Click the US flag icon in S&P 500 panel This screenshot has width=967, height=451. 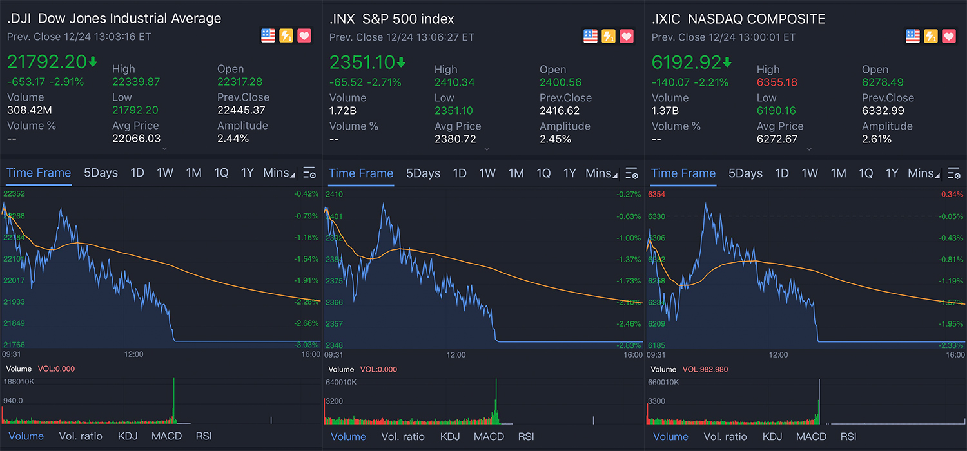[591, 36]
